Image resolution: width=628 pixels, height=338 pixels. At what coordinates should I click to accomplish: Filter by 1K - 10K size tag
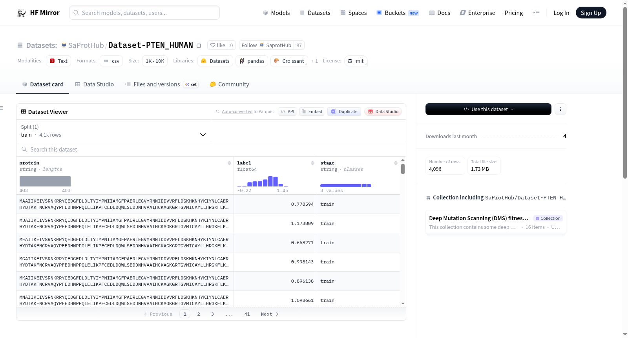pyautogui.click(x=155, y=61)
